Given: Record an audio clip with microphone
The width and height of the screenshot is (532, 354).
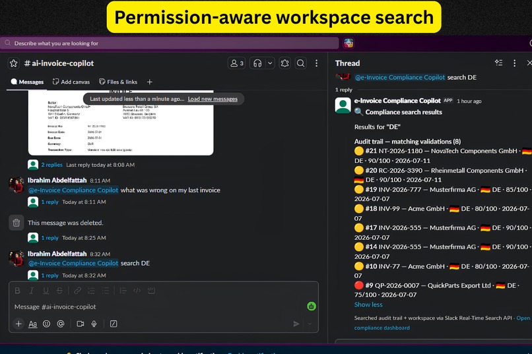Looking at the screenshot, I should click(x=94, y=324).
